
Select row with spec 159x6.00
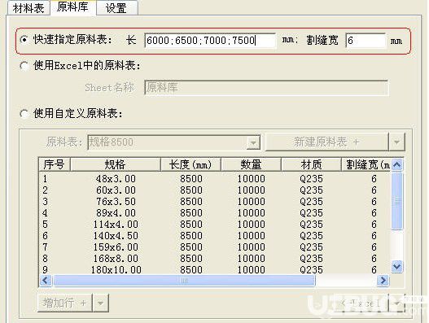pos(215,247)
